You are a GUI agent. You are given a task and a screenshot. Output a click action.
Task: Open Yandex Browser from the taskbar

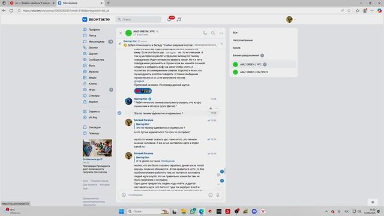pos(263,211)
